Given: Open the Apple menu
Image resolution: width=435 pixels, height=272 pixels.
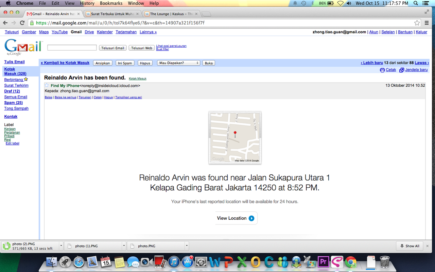Looking at the screenshot, I should [x=8, y=3].
